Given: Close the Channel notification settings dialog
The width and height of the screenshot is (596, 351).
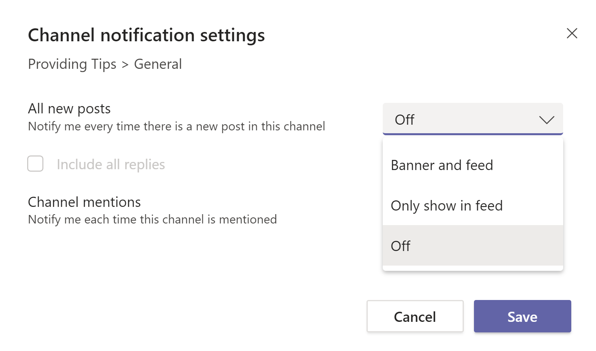Looking at the screenshot, I should click(x=572, y=34).
